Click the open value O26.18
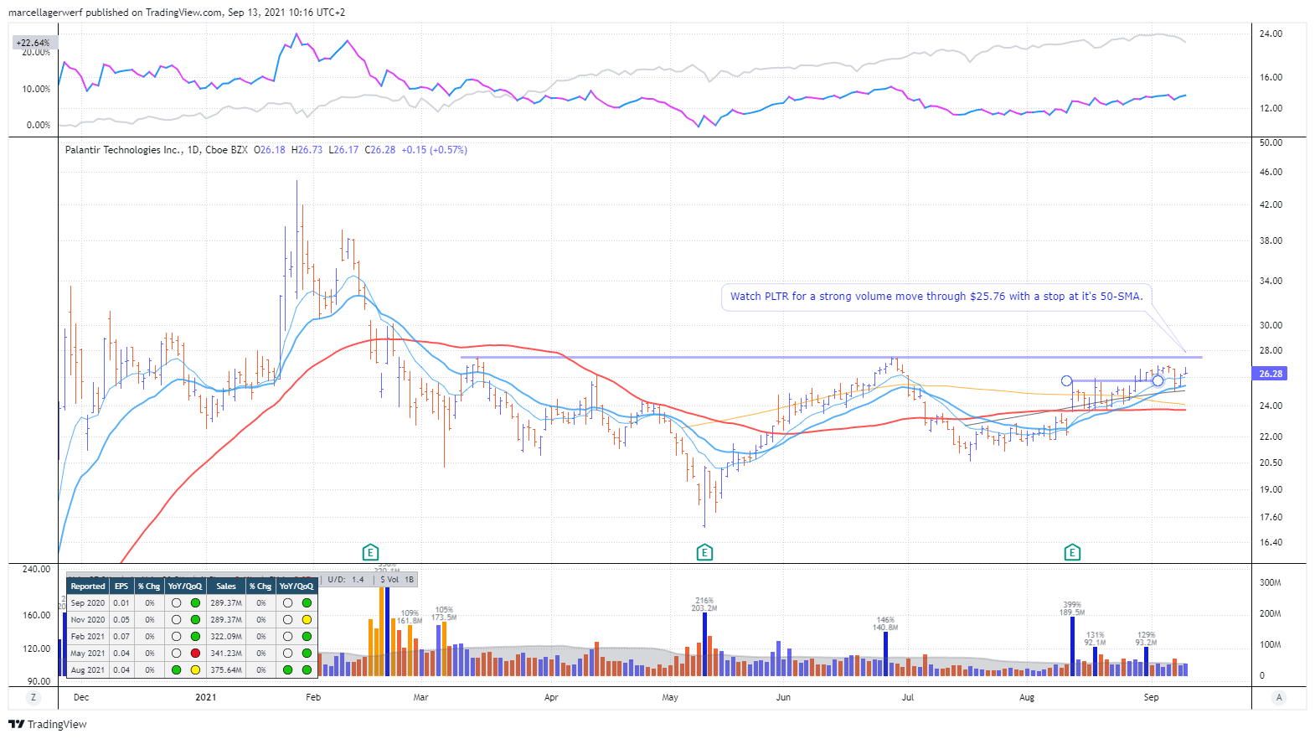1315x739 pixels. pos(270,150)
